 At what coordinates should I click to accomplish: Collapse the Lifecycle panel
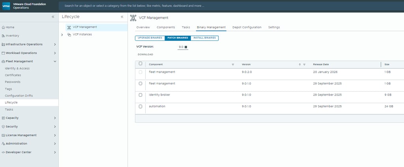click(122, 17)
